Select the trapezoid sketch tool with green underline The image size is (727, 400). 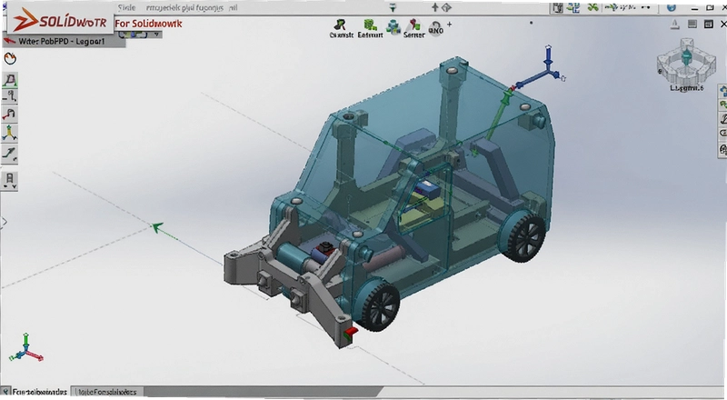point(10,80)
